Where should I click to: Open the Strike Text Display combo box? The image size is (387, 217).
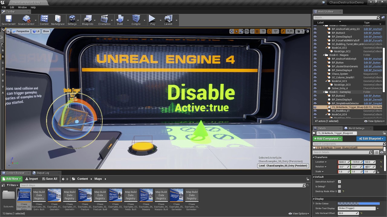point(359,208)
